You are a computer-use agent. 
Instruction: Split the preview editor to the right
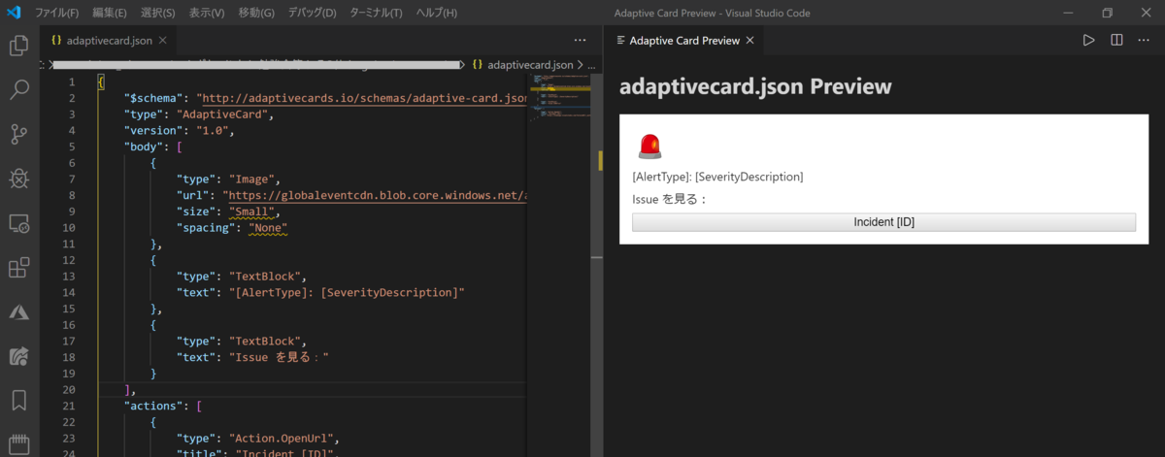point(1116,40)
